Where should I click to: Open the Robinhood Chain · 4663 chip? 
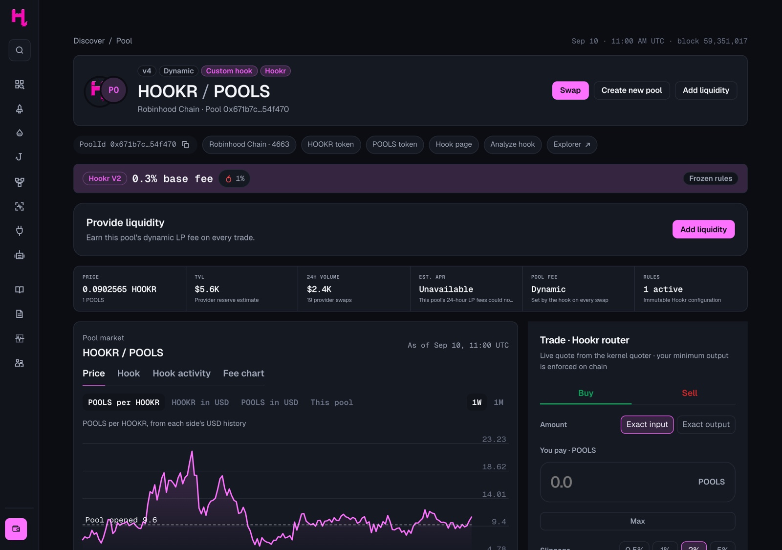[249, 145]
